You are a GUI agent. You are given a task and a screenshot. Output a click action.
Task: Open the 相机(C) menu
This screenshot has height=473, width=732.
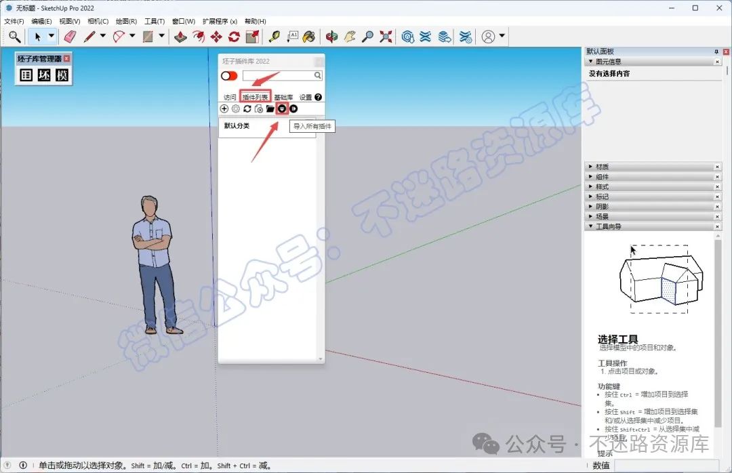[98, 21]
